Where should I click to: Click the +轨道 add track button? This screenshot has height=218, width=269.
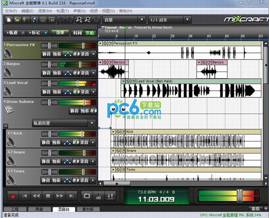point(12,33)
